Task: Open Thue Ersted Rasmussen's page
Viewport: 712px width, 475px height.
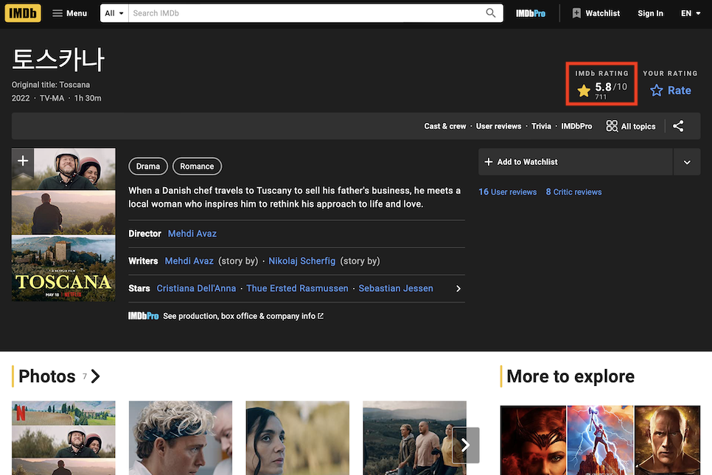Action: point(297,289)
